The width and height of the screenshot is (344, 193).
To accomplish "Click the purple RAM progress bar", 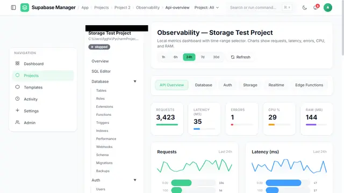I will [311, 125].
